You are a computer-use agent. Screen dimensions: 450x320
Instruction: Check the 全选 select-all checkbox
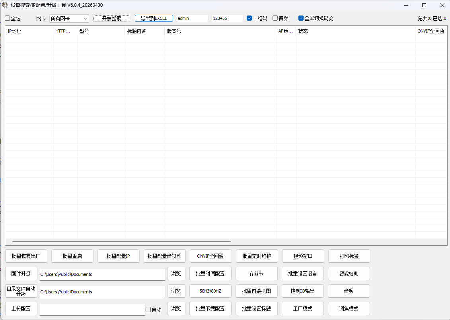8,18
